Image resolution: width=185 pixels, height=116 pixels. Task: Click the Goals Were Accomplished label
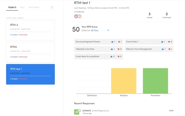point(87,56)
